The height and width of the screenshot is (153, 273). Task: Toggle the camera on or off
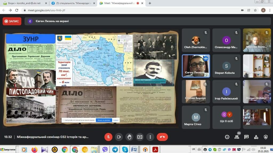[119, 137]
